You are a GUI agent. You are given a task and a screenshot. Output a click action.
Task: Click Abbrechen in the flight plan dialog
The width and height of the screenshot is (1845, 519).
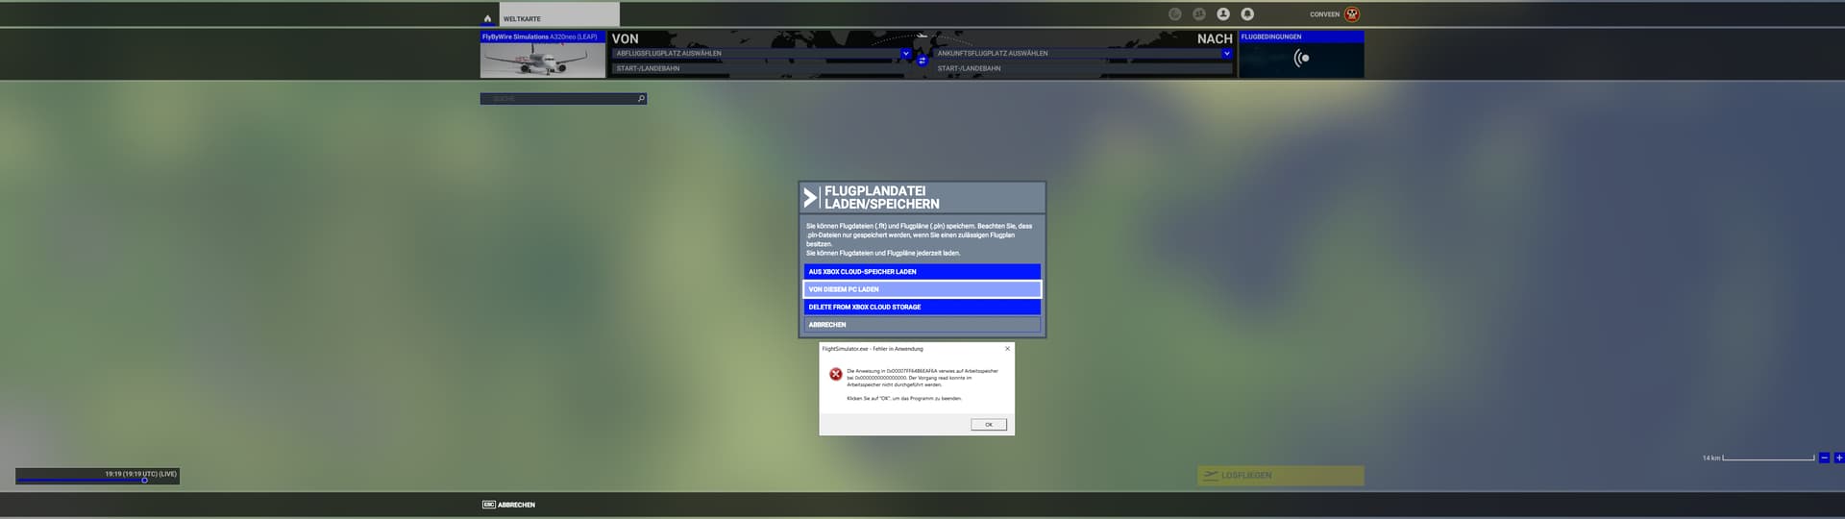coord(922,325)
